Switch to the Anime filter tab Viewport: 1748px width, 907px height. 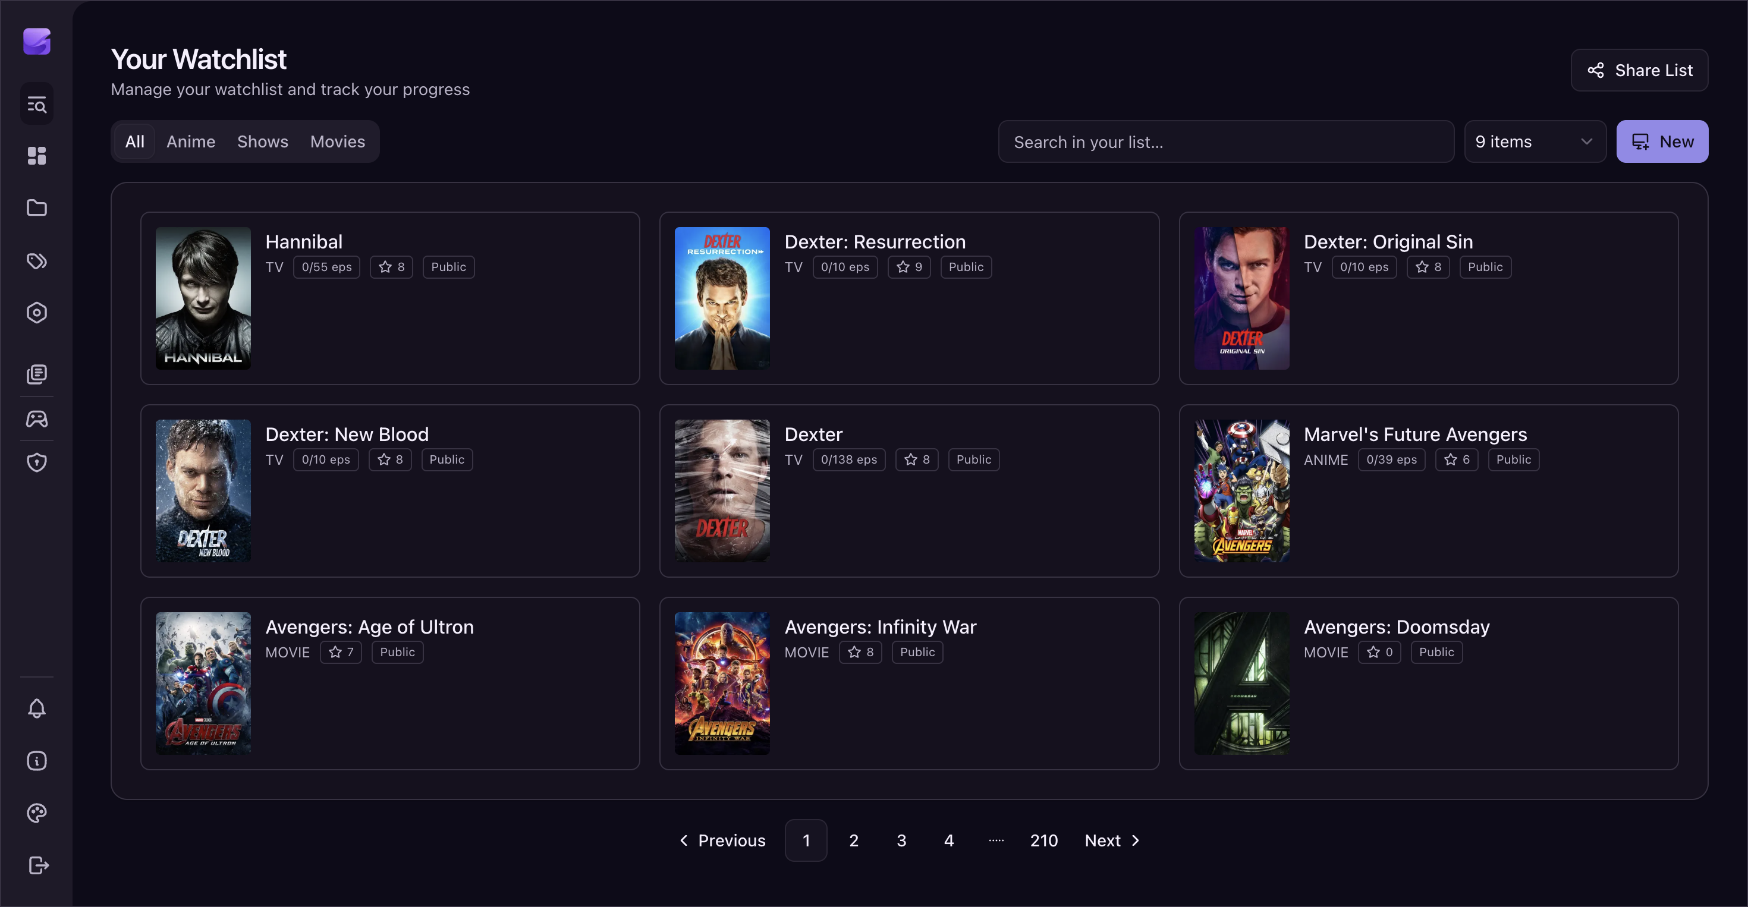tap(191, 141)
